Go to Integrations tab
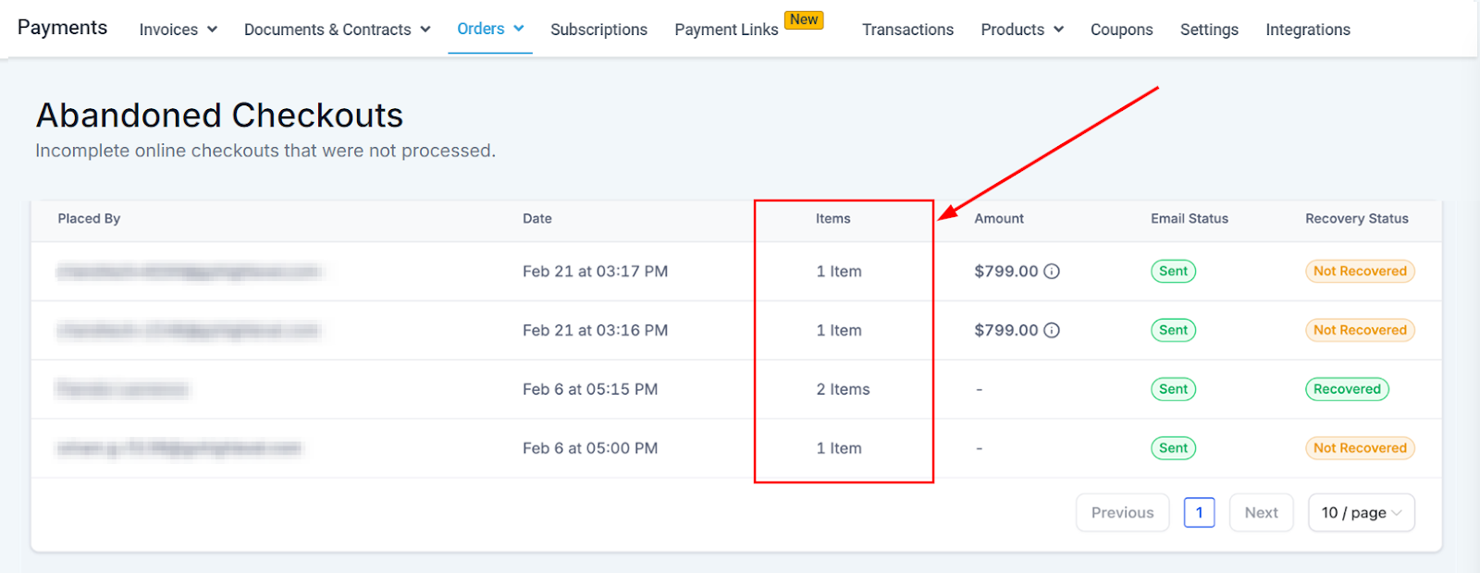The width and height of the screenshot is (1480, 573). tap(1308, 30)
